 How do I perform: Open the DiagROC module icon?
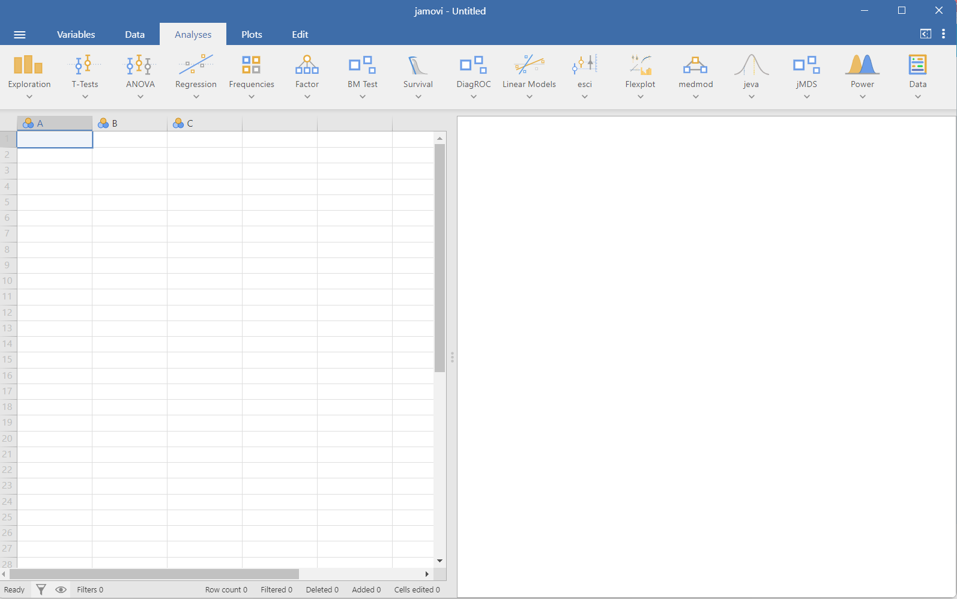(x=473, y=65)
